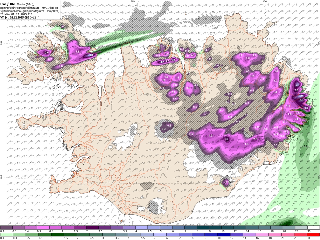Click the 'VT: Þri. 02.12.2025 09Z (+12 h)' line
This screenshot has width=320, height=240.
click(20, 17)
